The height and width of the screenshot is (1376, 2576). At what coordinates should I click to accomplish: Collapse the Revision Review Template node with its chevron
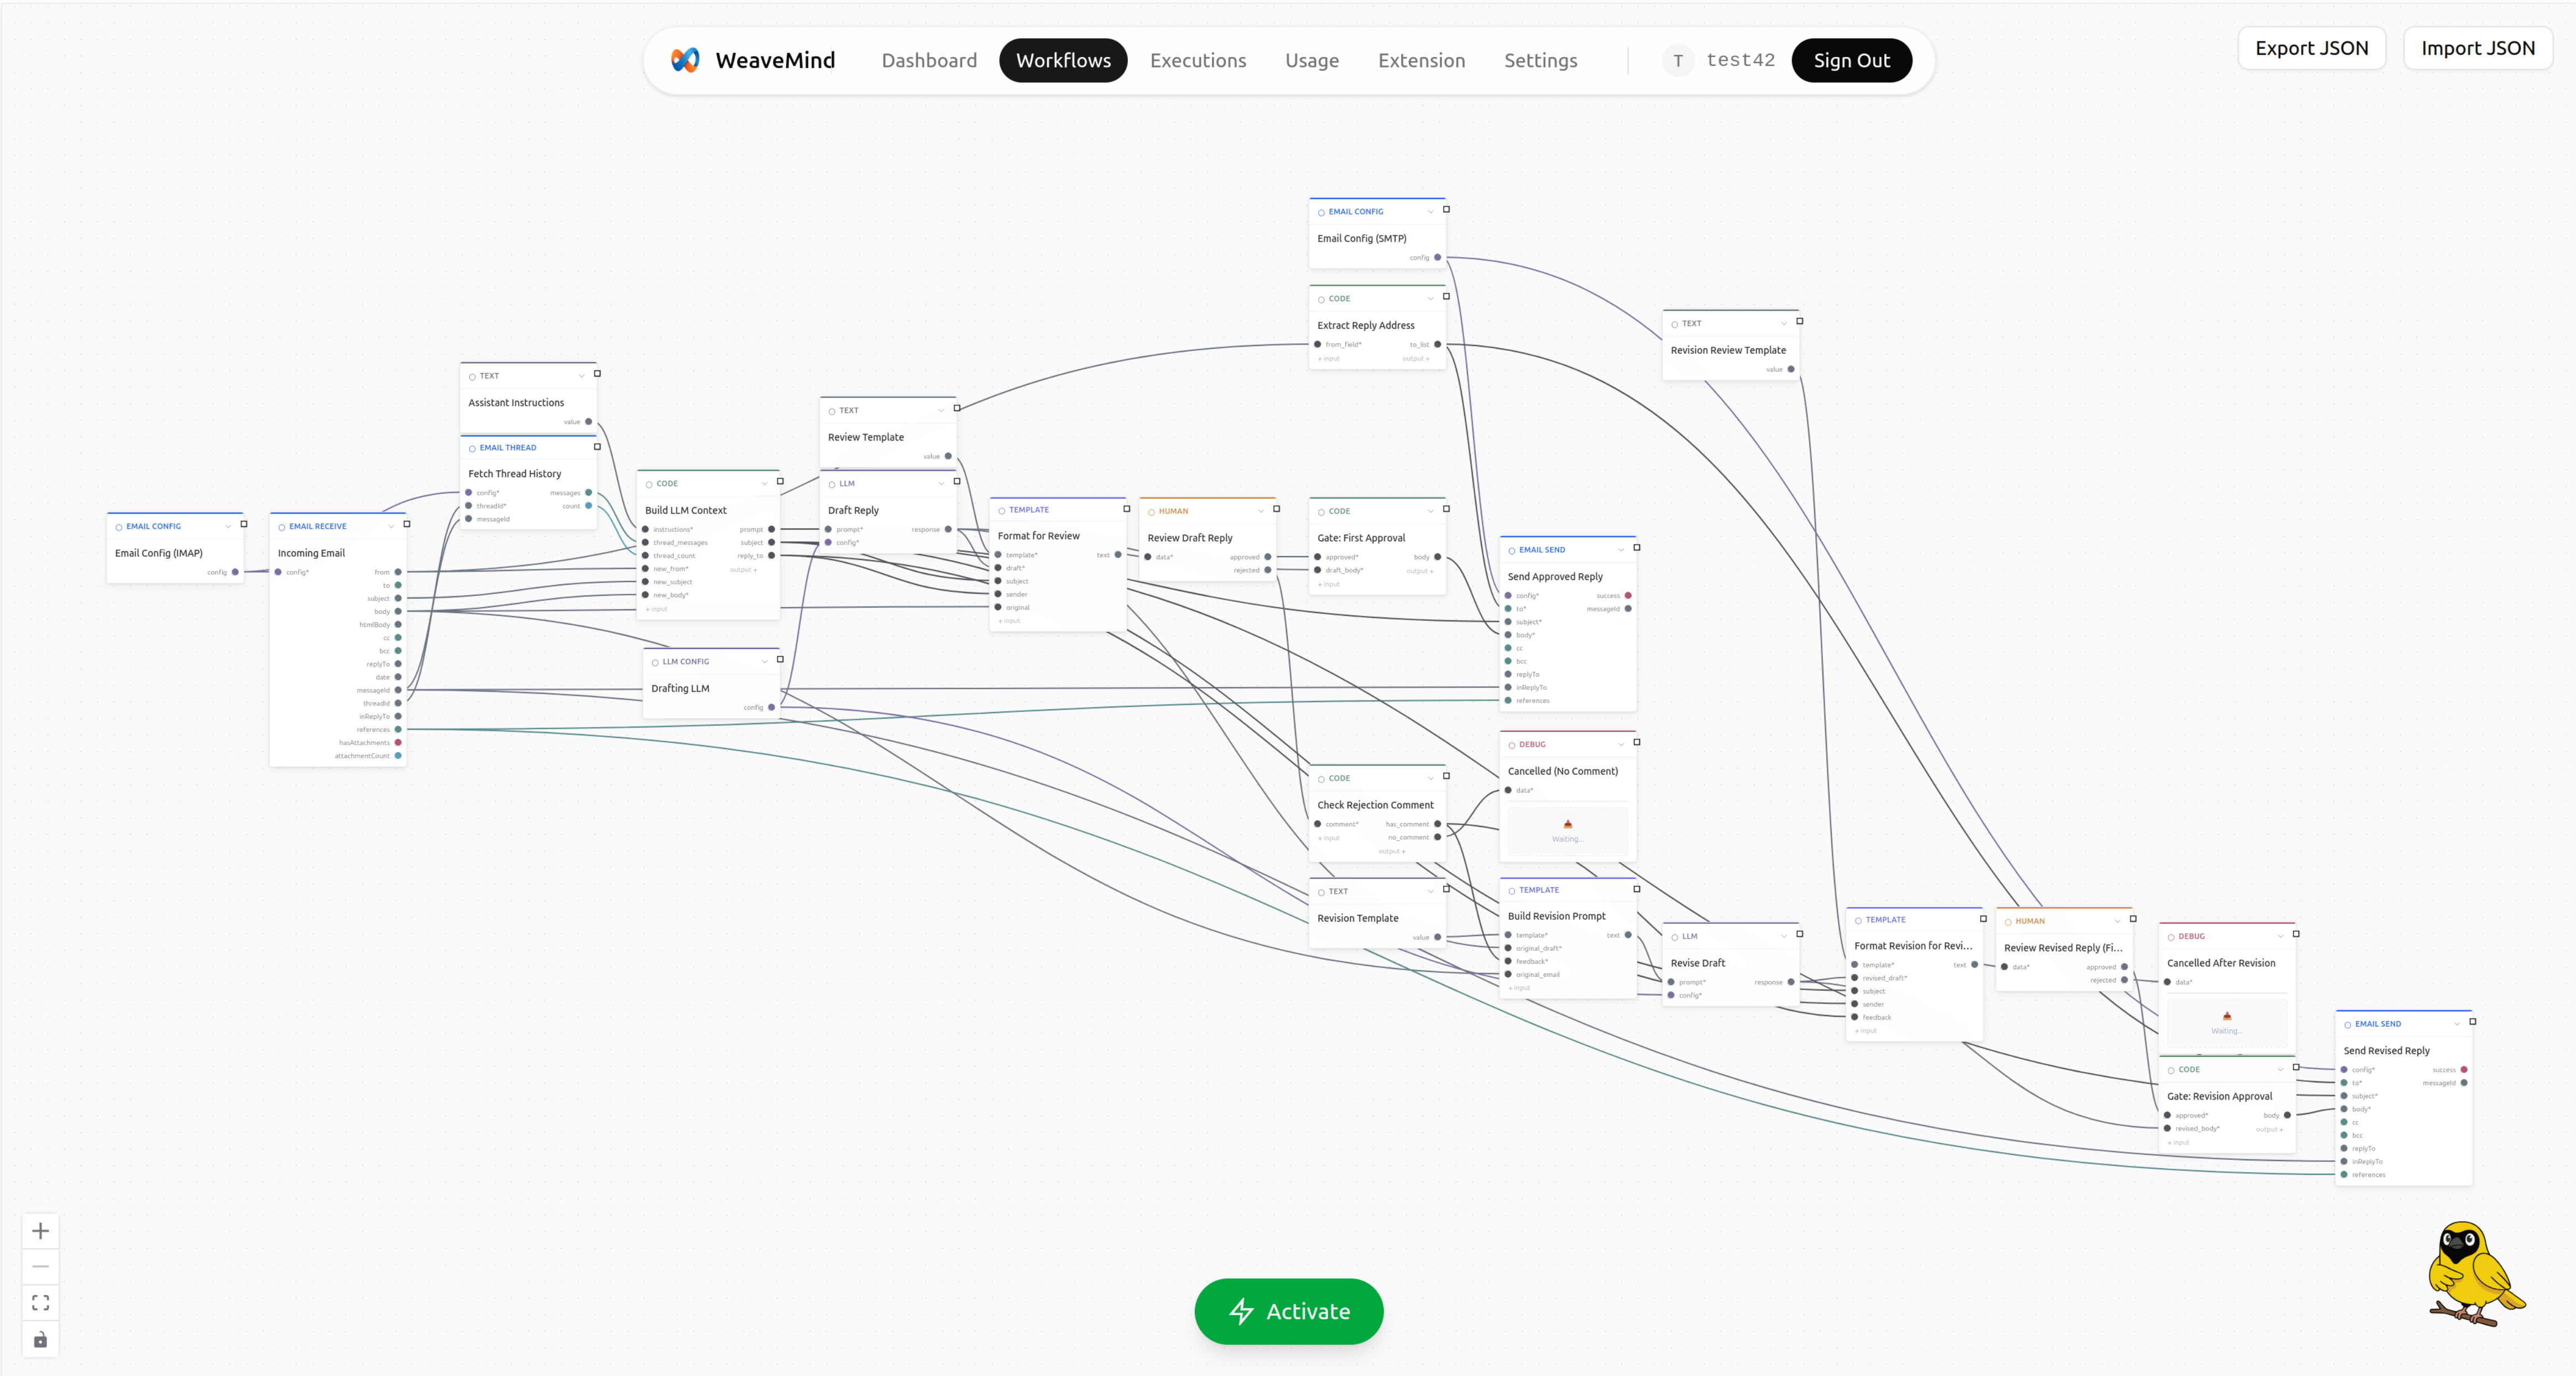pyautogui.click(x=1785, y=323)
